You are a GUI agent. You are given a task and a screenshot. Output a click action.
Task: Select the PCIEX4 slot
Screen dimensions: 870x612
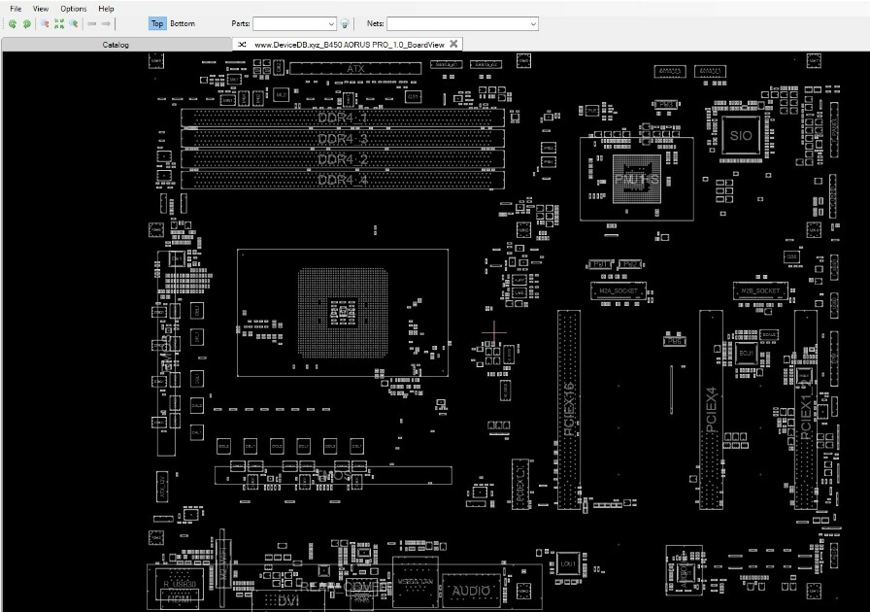pyautogui.click(x=712, y=409)
